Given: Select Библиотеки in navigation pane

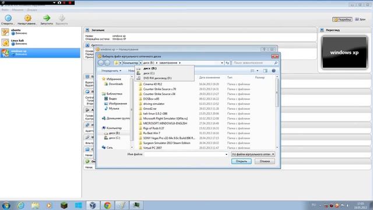Looking at the screenshot, I should pos(114,94).
